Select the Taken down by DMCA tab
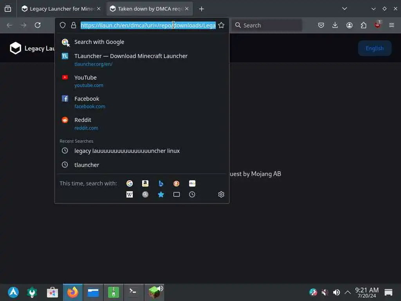Screen dimensions: 401x301 [150, 9]
